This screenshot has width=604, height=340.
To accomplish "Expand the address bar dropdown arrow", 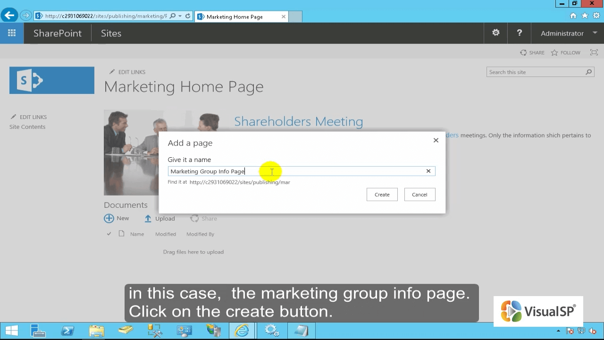I will [180, 16].
